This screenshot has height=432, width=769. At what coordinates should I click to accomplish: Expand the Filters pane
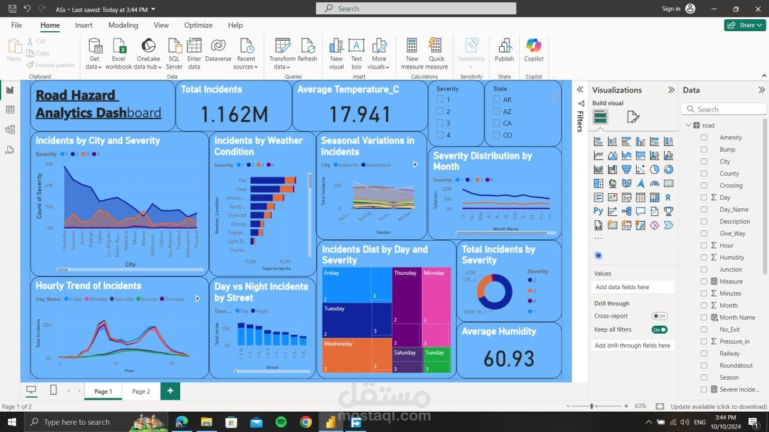[580, 89]
